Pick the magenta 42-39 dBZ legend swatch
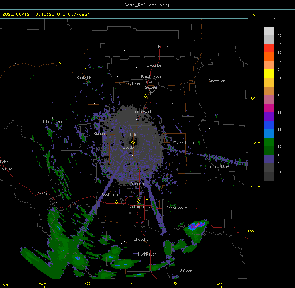 [x=269, y=108]
